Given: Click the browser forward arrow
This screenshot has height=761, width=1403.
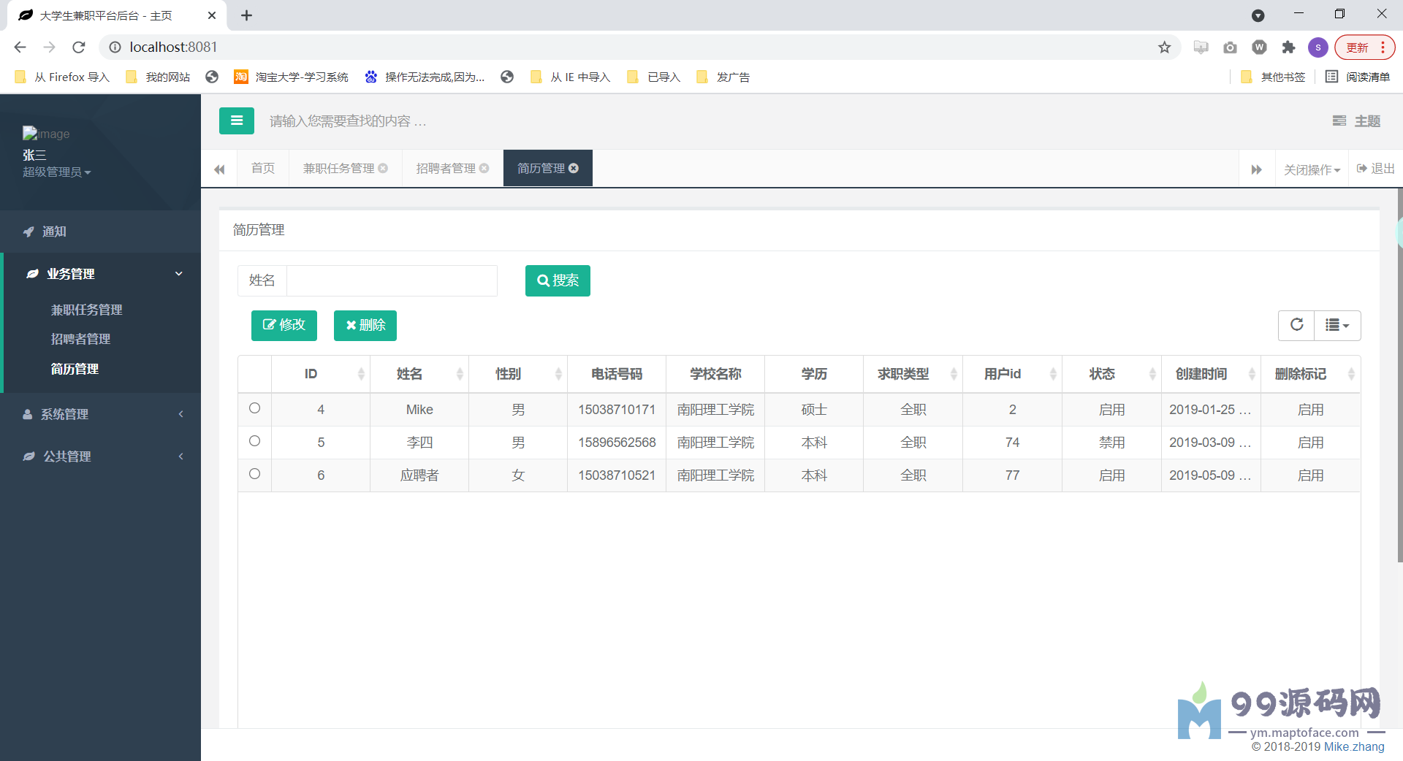Looking at the screenshot, I should 49,47.
